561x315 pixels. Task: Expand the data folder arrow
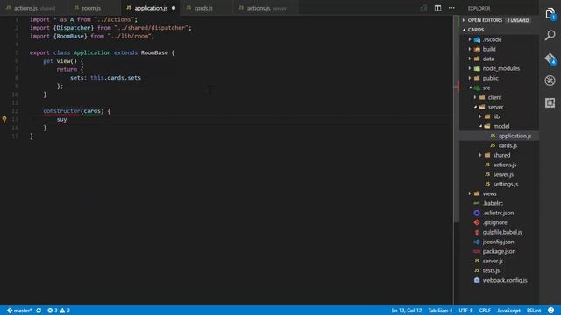(470, 59)
